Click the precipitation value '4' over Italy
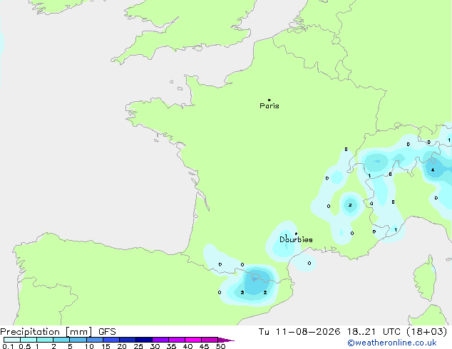Screen dimensions: 452x349 click(x=433, y=170)
